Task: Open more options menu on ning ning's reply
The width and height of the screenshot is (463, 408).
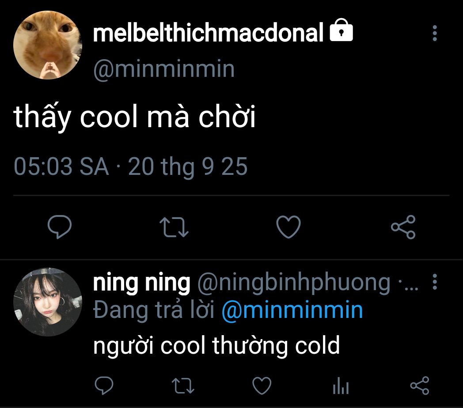Action: 435,282
